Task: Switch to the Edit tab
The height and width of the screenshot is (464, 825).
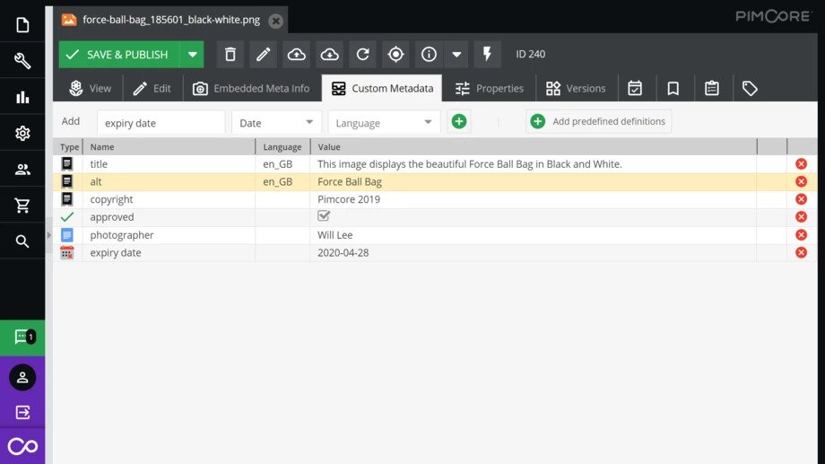Action: 152,88
